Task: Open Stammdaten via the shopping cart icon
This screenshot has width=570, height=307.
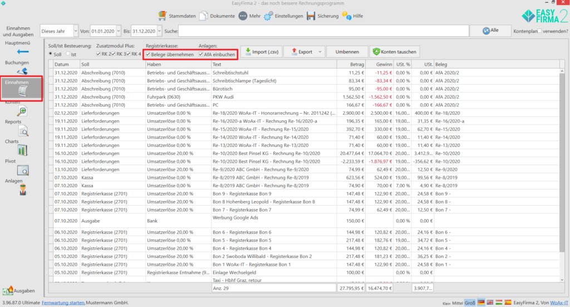Action: click(x=162, y=16)
